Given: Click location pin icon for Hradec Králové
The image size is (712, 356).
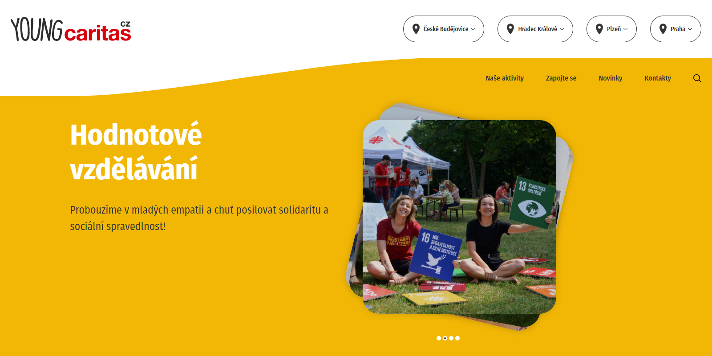Looking at the screenshot, I should pos(510,29).
